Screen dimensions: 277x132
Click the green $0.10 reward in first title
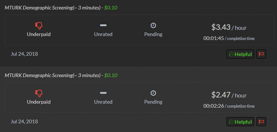click(x=111, y=8)
